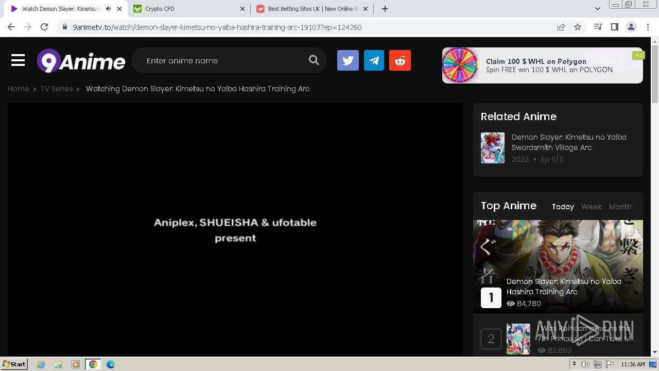Click the network tray icon
Image resolution: width=659 pixels, height=371 pixels.
coord(598,364)
